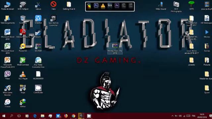This screenshot has height=119, width=212.
Task: Launch the SHAREit app
Action: pyautogui.click(x=38, y=20)
